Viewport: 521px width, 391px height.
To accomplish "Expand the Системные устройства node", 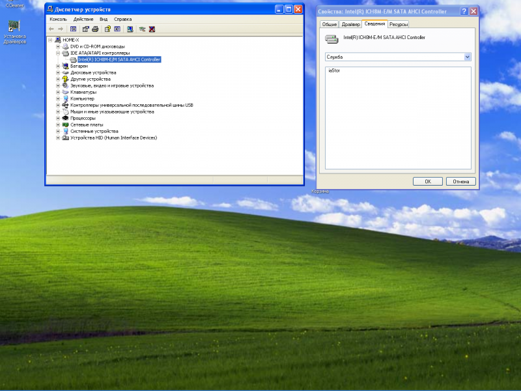I will coord(58,132).
